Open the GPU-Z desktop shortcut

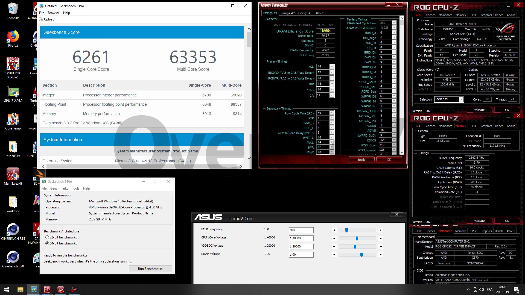point(13,92)
